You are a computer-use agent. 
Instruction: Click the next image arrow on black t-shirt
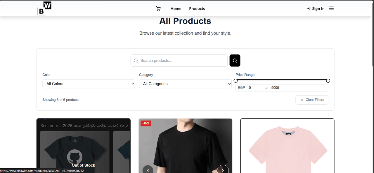point(223,170)
